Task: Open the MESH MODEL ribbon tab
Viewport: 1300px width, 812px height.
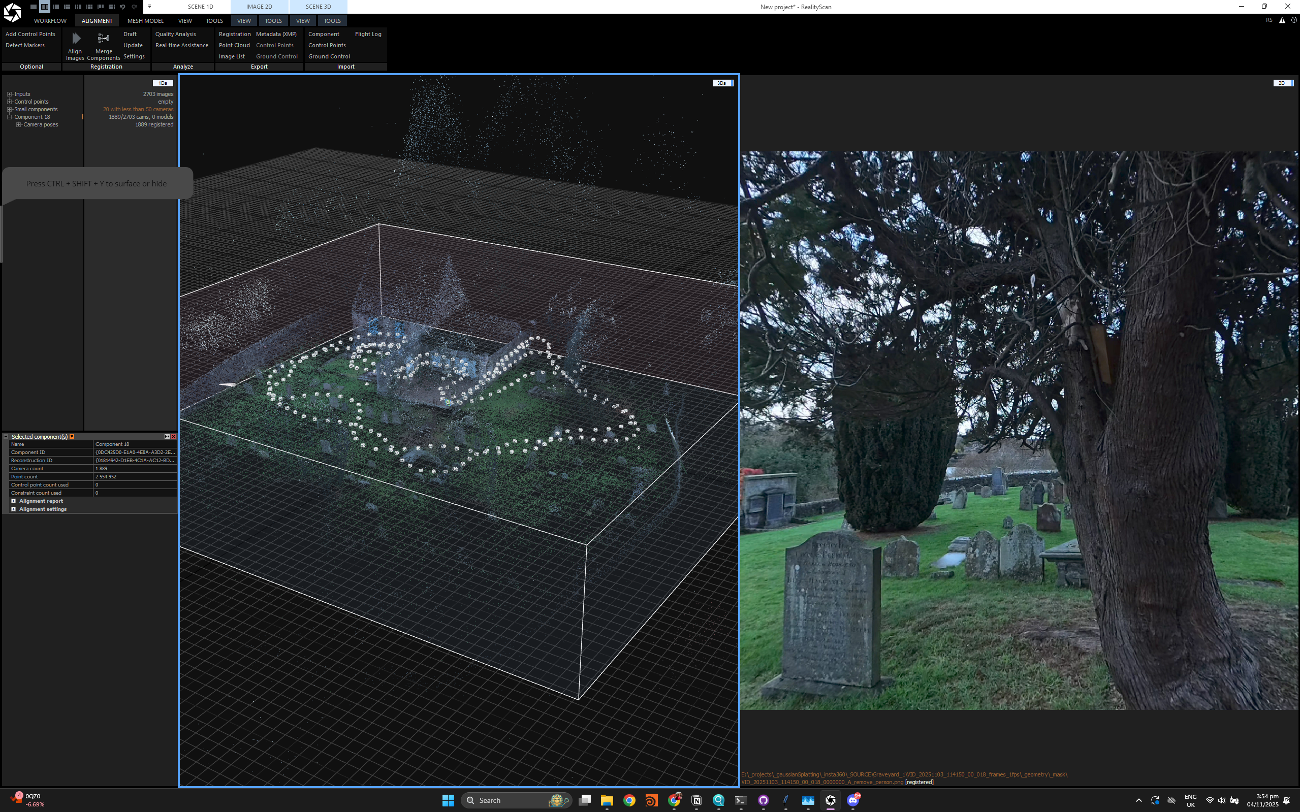Action: click(145, 20)
